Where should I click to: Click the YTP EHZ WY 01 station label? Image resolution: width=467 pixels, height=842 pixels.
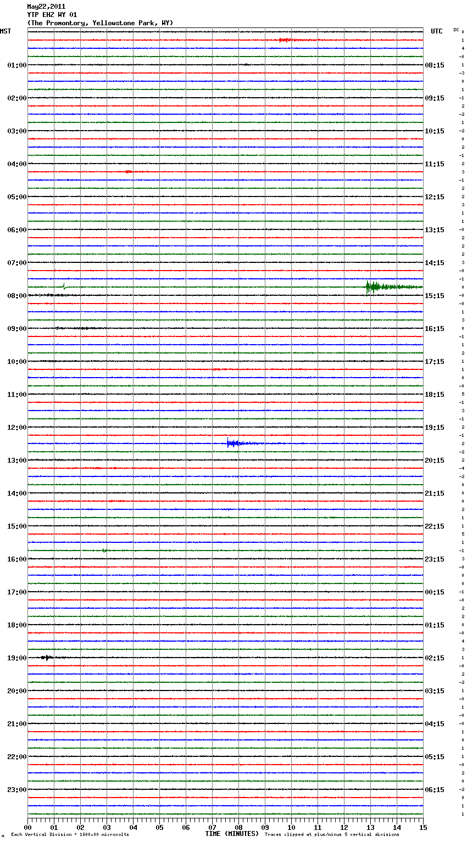(52, 15)
